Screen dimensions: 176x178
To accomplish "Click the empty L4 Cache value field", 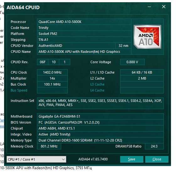I will [142, 90].
